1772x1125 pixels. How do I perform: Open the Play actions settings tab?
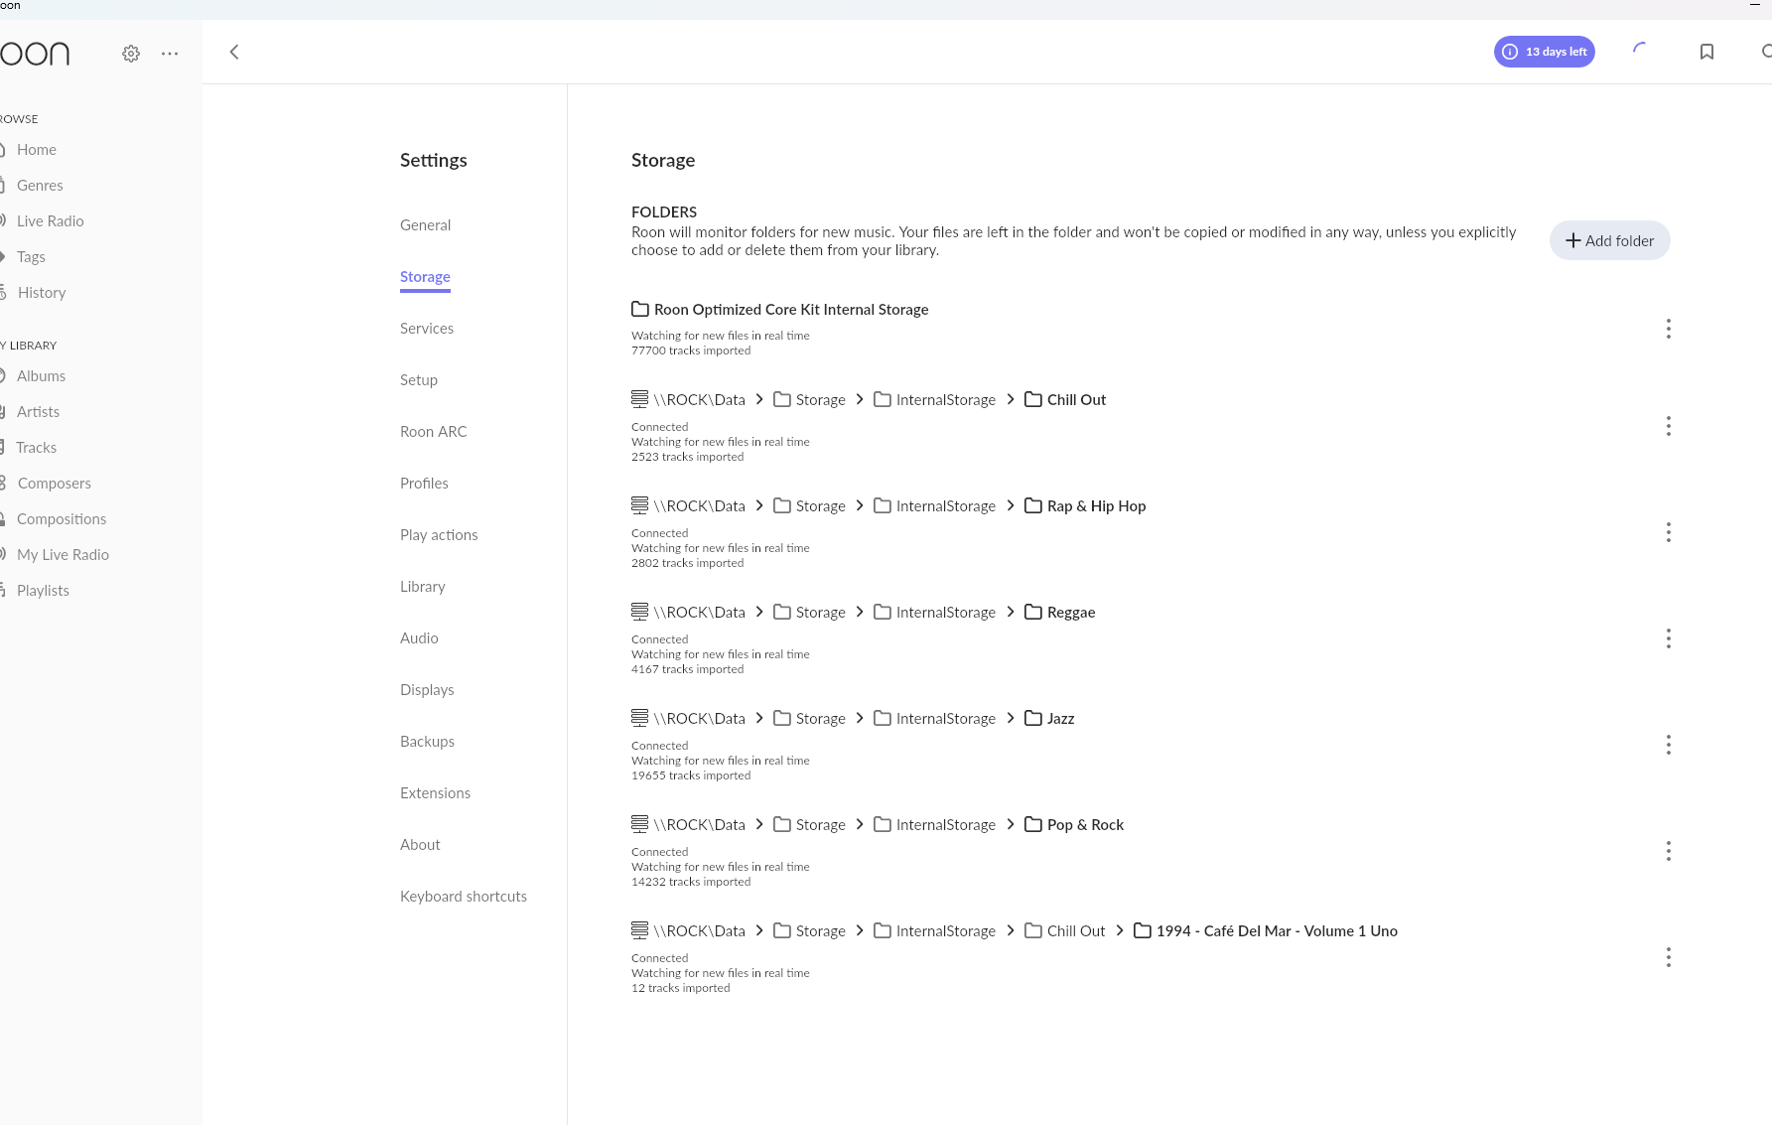[x=439, y=535]
